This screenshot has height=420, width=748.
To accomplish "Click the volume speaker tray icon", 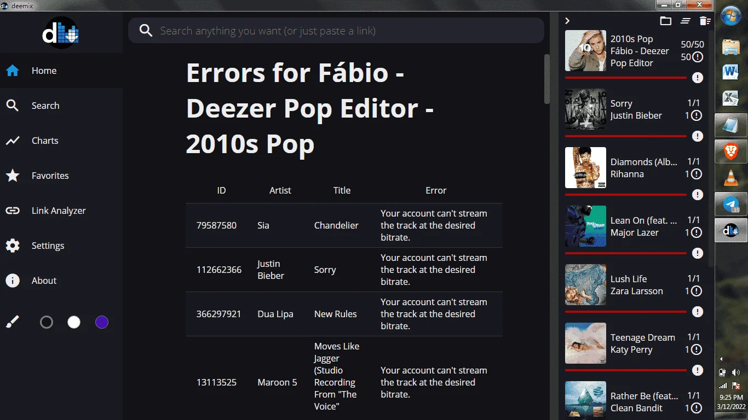I will click(736, 372).
